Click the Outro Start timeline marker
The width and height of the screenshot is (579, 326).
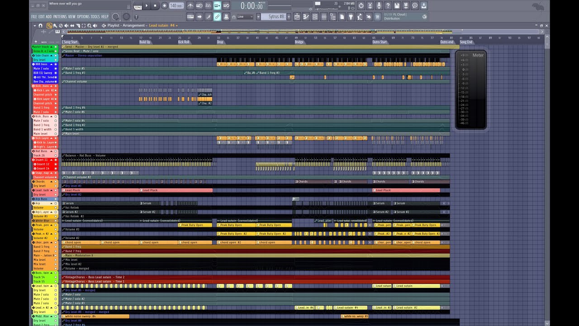coord(380,42)
